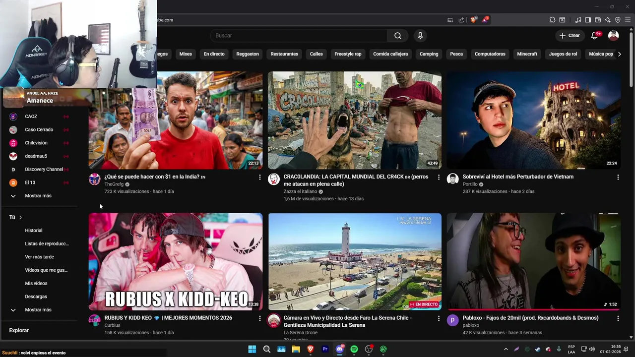Click the Explorar sidebar heading

[19, 331]
